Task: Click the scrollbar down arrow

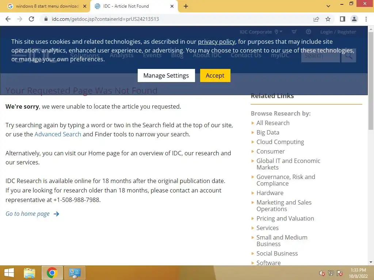Action: click(x=371, y=262)
